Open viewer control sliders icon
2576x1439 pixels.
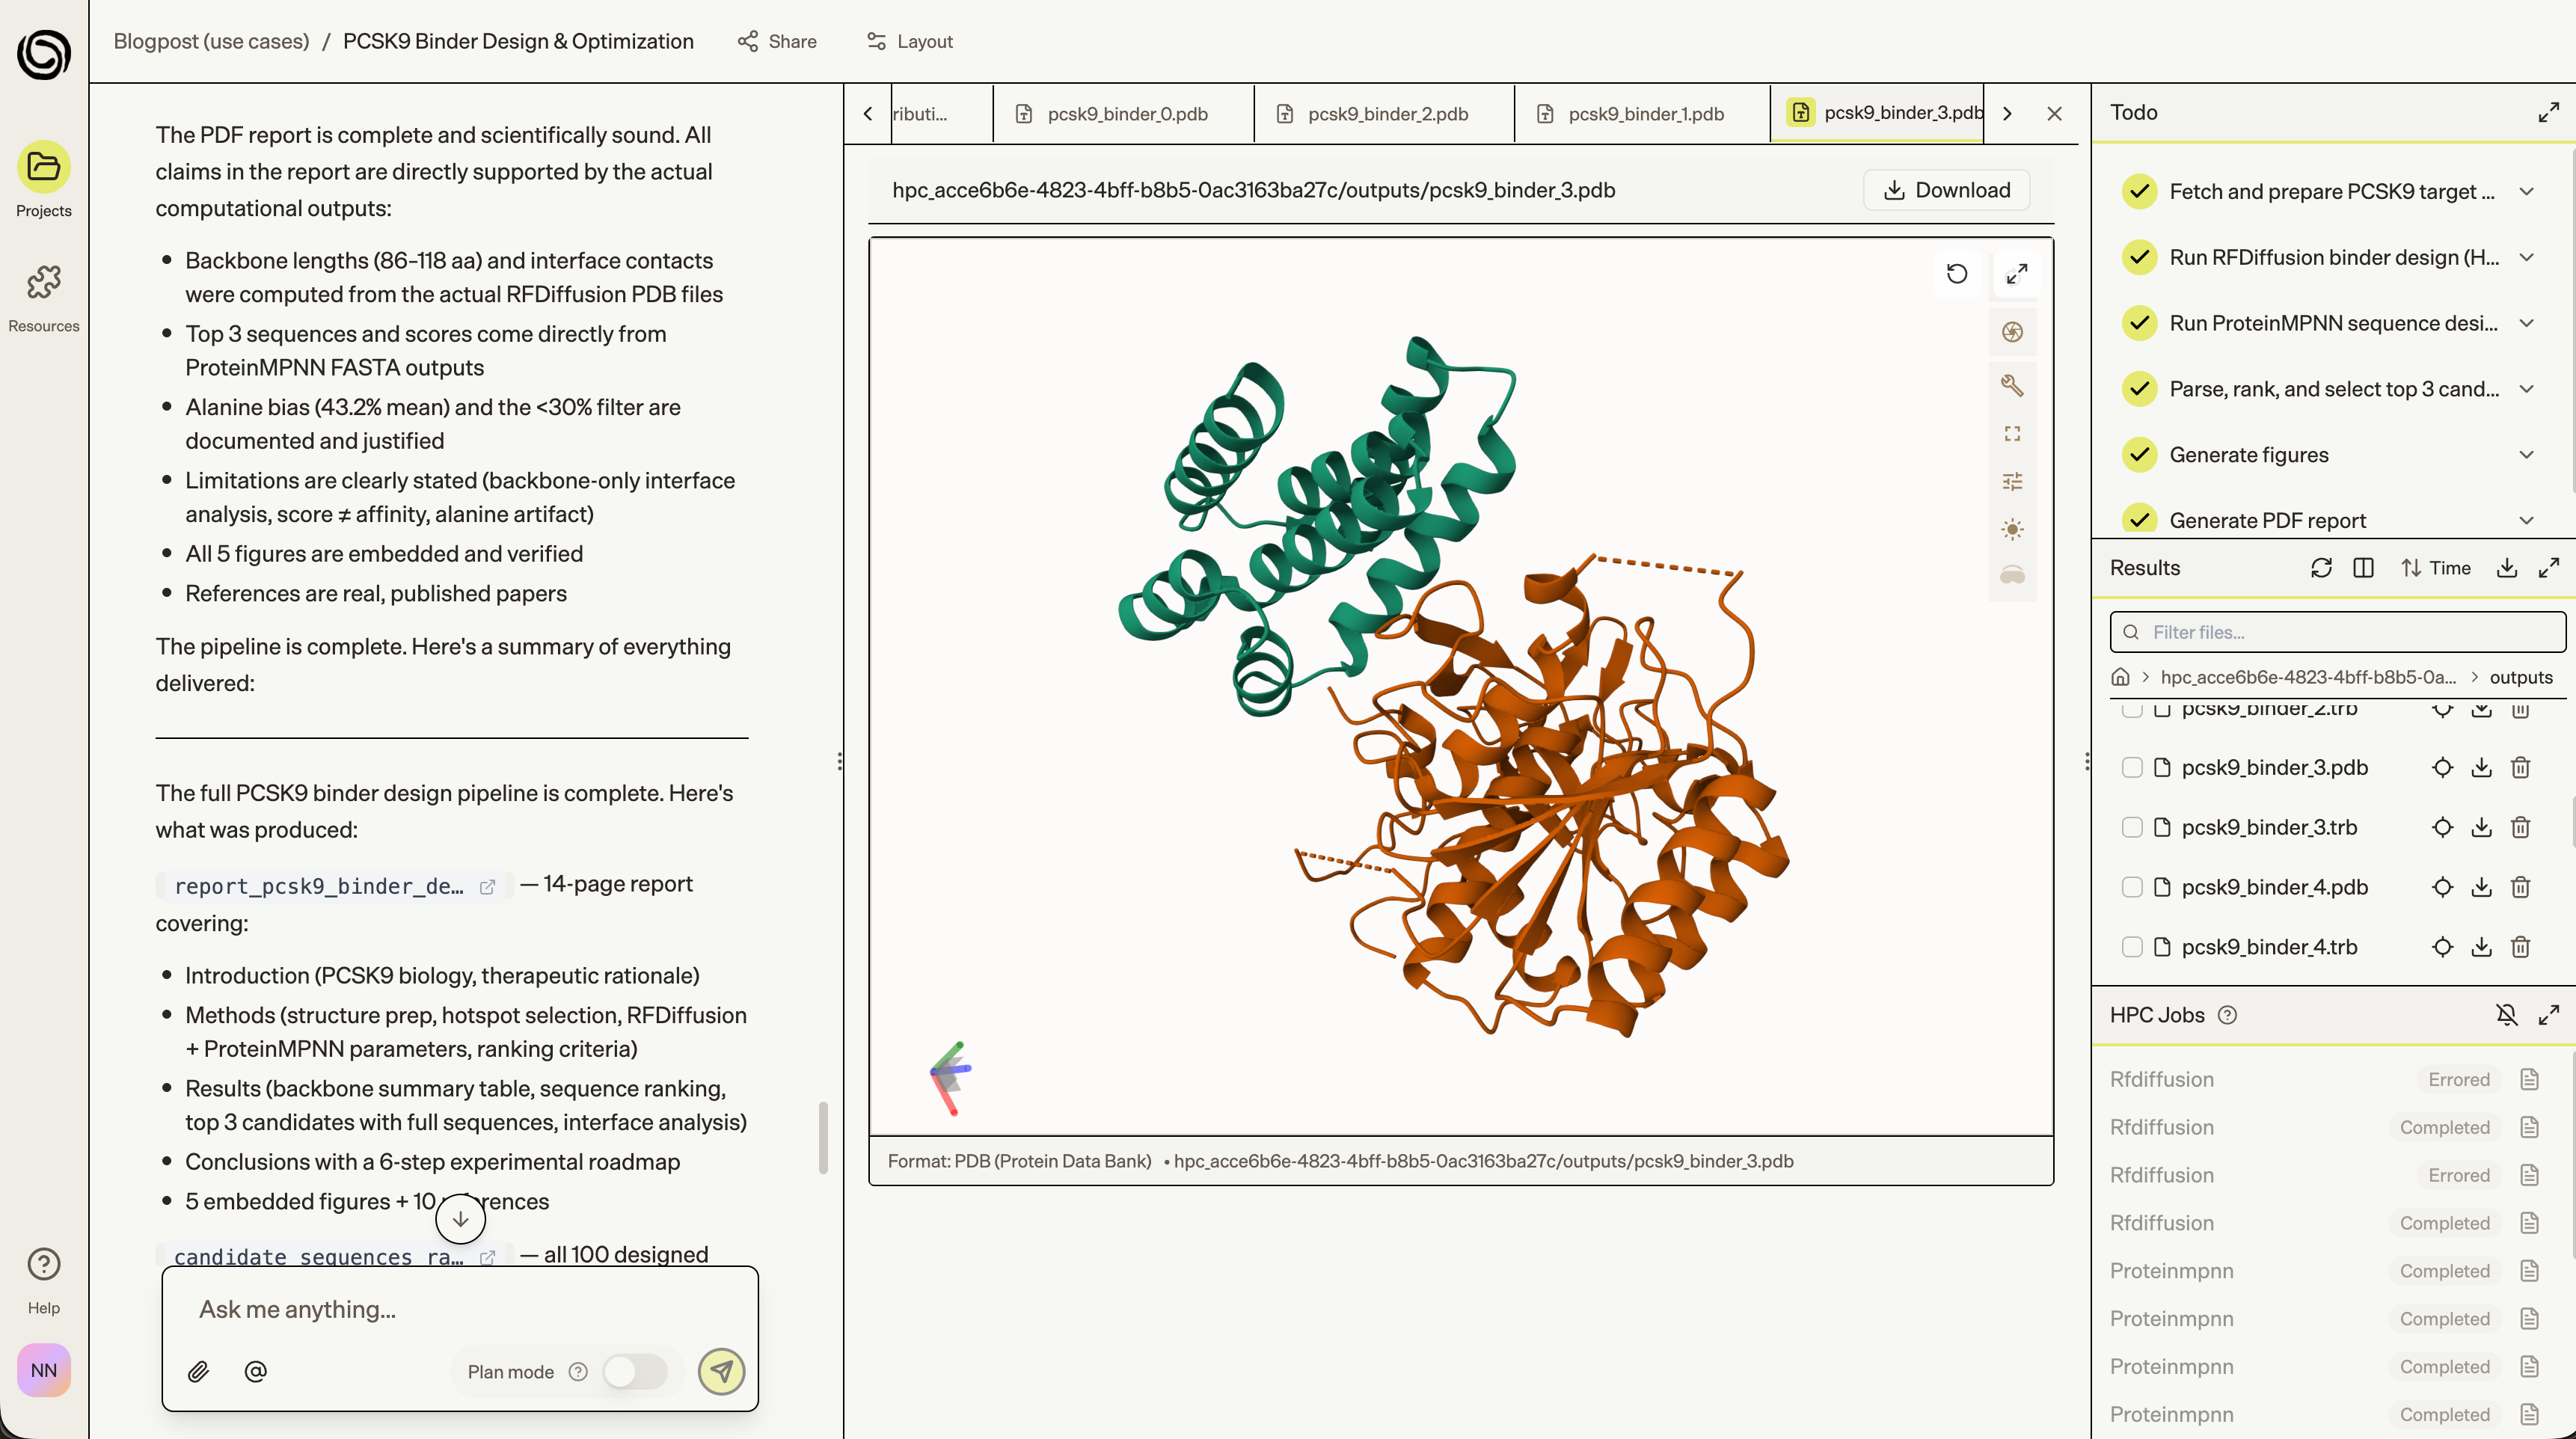point(2012,482)
